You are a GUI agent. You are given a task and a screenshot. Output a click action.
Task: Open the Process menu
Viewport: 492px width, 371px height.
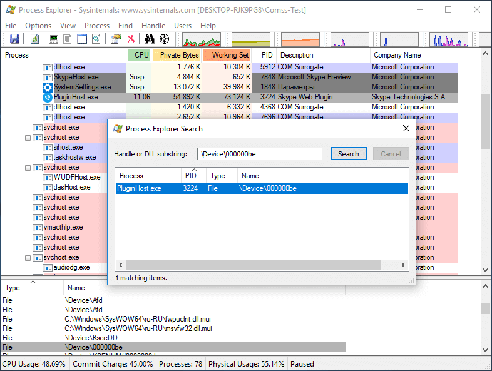point(97,26)
